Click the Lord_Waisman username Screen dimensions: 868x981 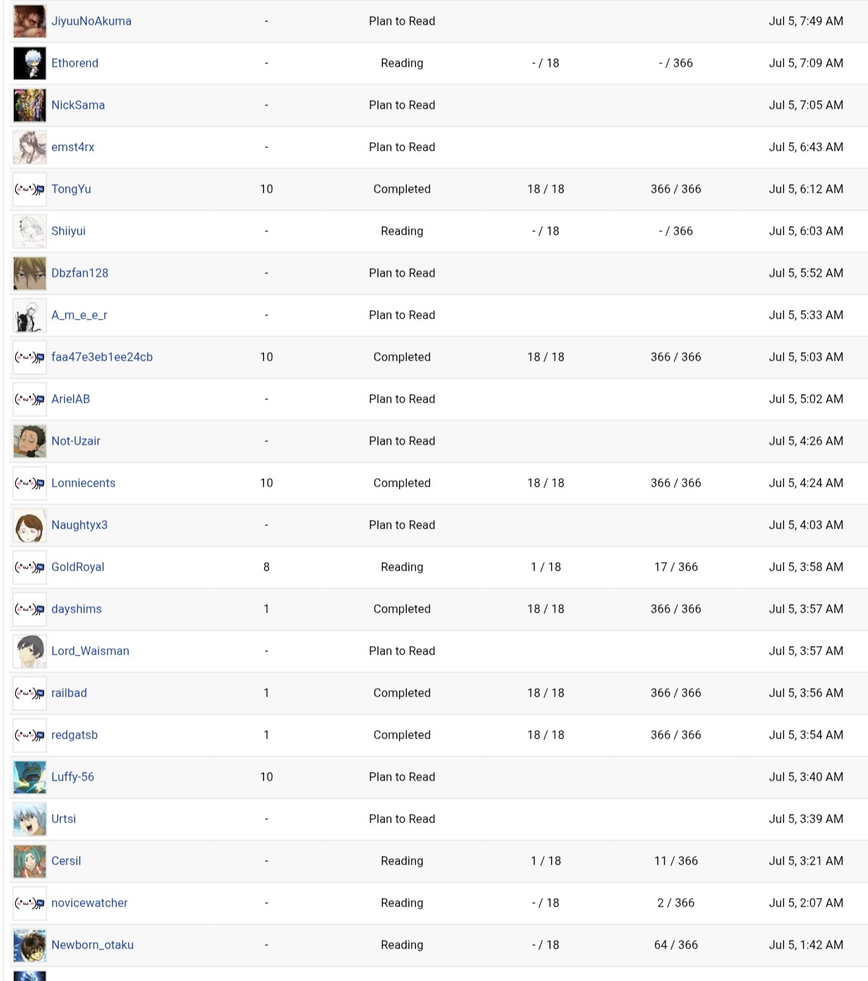90,651
